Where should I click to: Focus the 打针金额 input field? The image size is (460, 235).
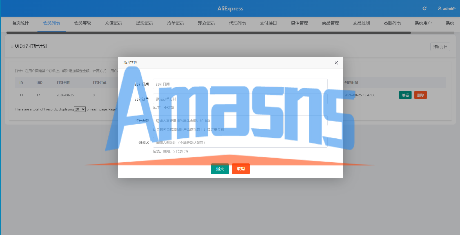240,121
